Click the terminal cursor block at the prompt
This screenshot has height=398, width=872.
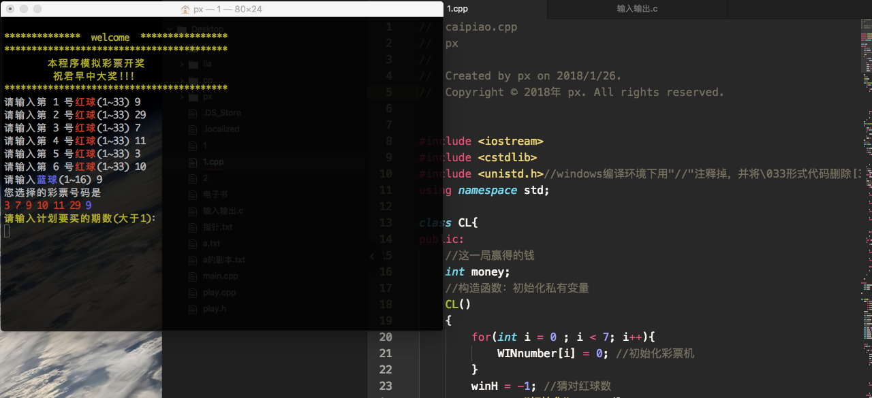tap(7, 231)
